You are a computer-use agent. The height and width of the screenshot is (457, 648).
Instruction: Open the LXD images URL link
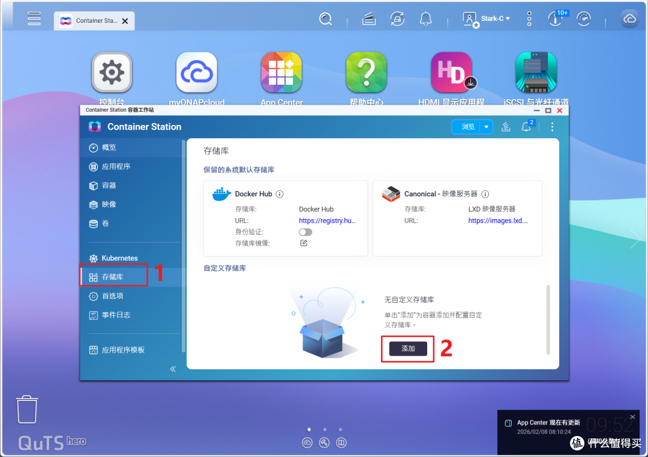(498, 221)
